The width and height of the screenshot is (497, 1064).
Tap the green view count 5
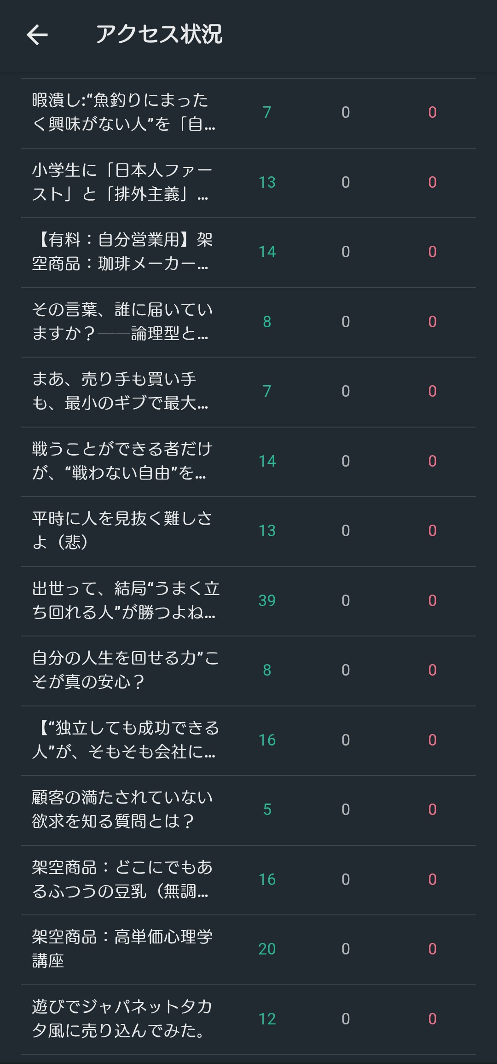tap(267, 810)
